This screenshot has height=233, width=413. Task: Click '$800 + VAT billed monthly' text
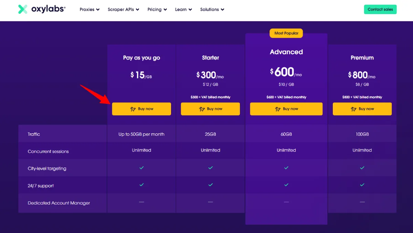coord(362,97)
